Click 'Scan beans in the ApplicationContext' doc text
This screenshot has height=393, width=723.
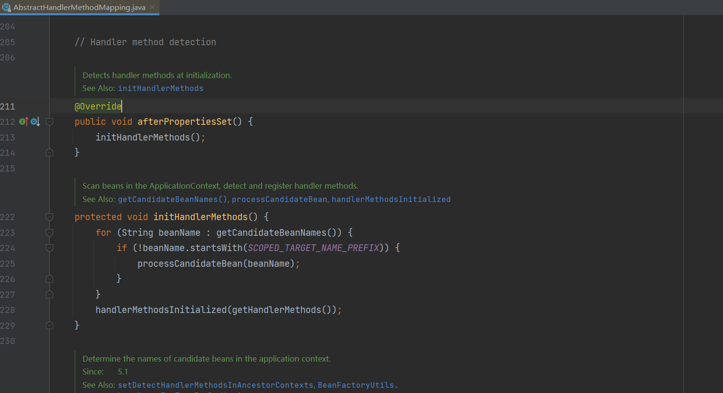click(x=150, y=186)
